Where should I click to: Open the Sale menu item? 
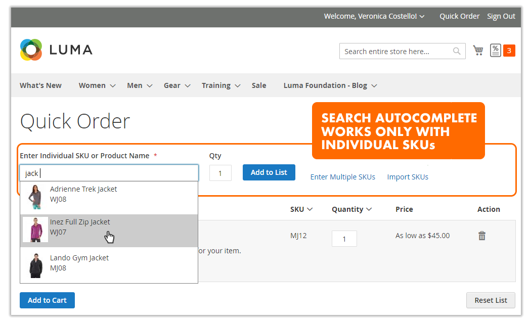pos(259,85)
